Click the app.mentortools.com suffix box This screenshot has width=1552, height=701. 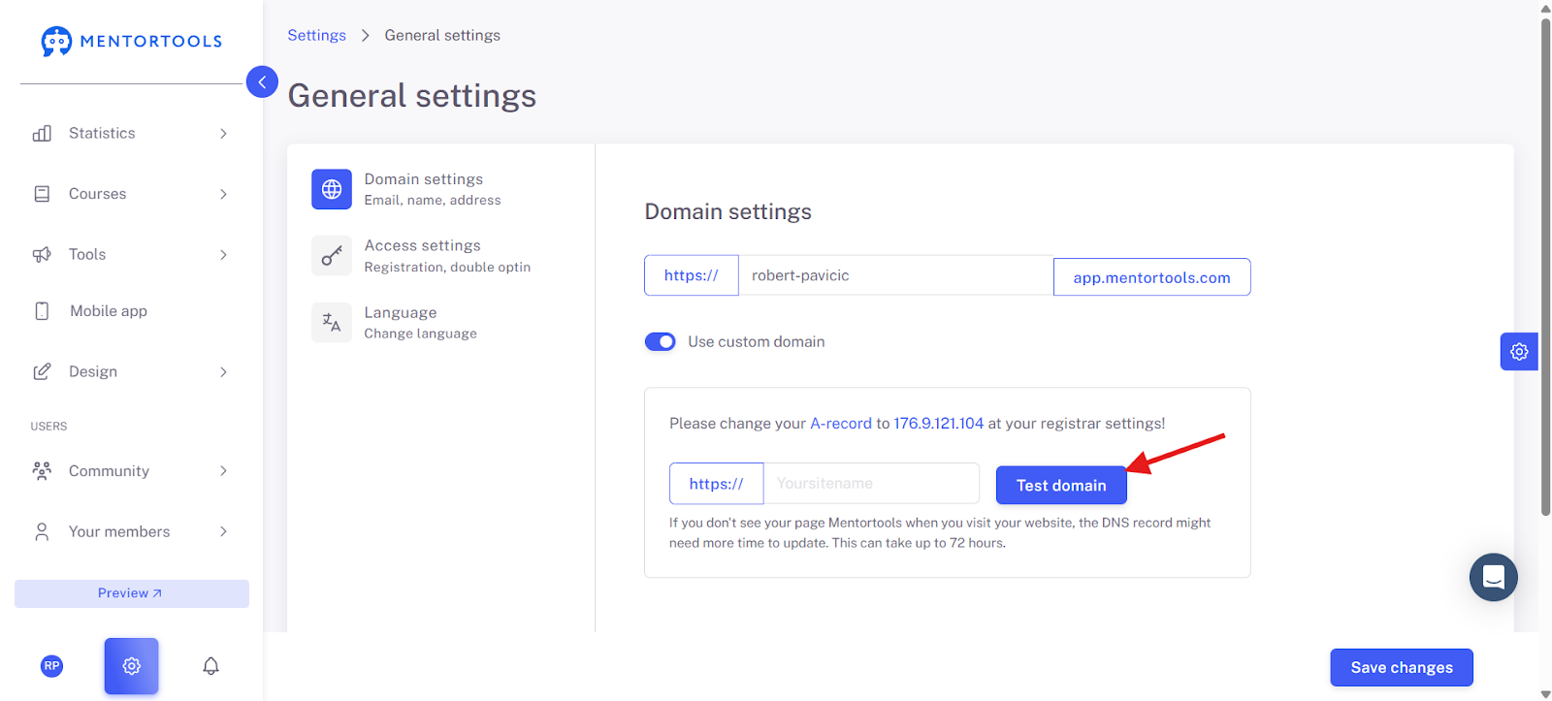pyautogui.click(x=1151, y=277)
